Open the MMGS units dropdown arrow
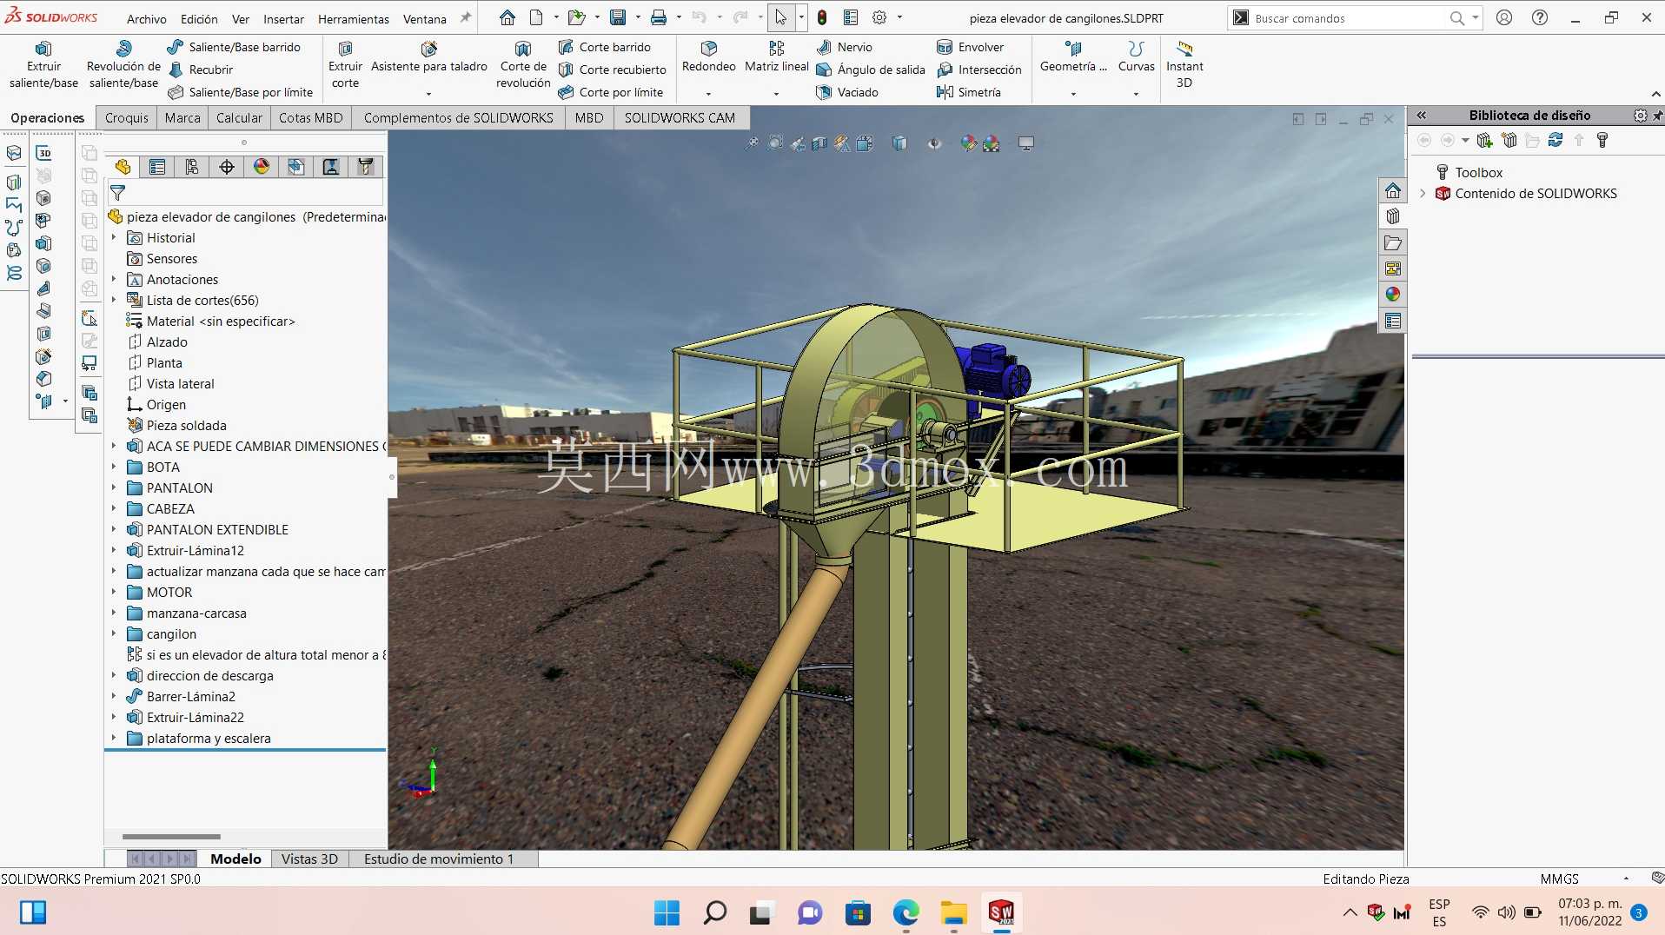This screenshot has height=935, width=1665. tap(1626, 879)
